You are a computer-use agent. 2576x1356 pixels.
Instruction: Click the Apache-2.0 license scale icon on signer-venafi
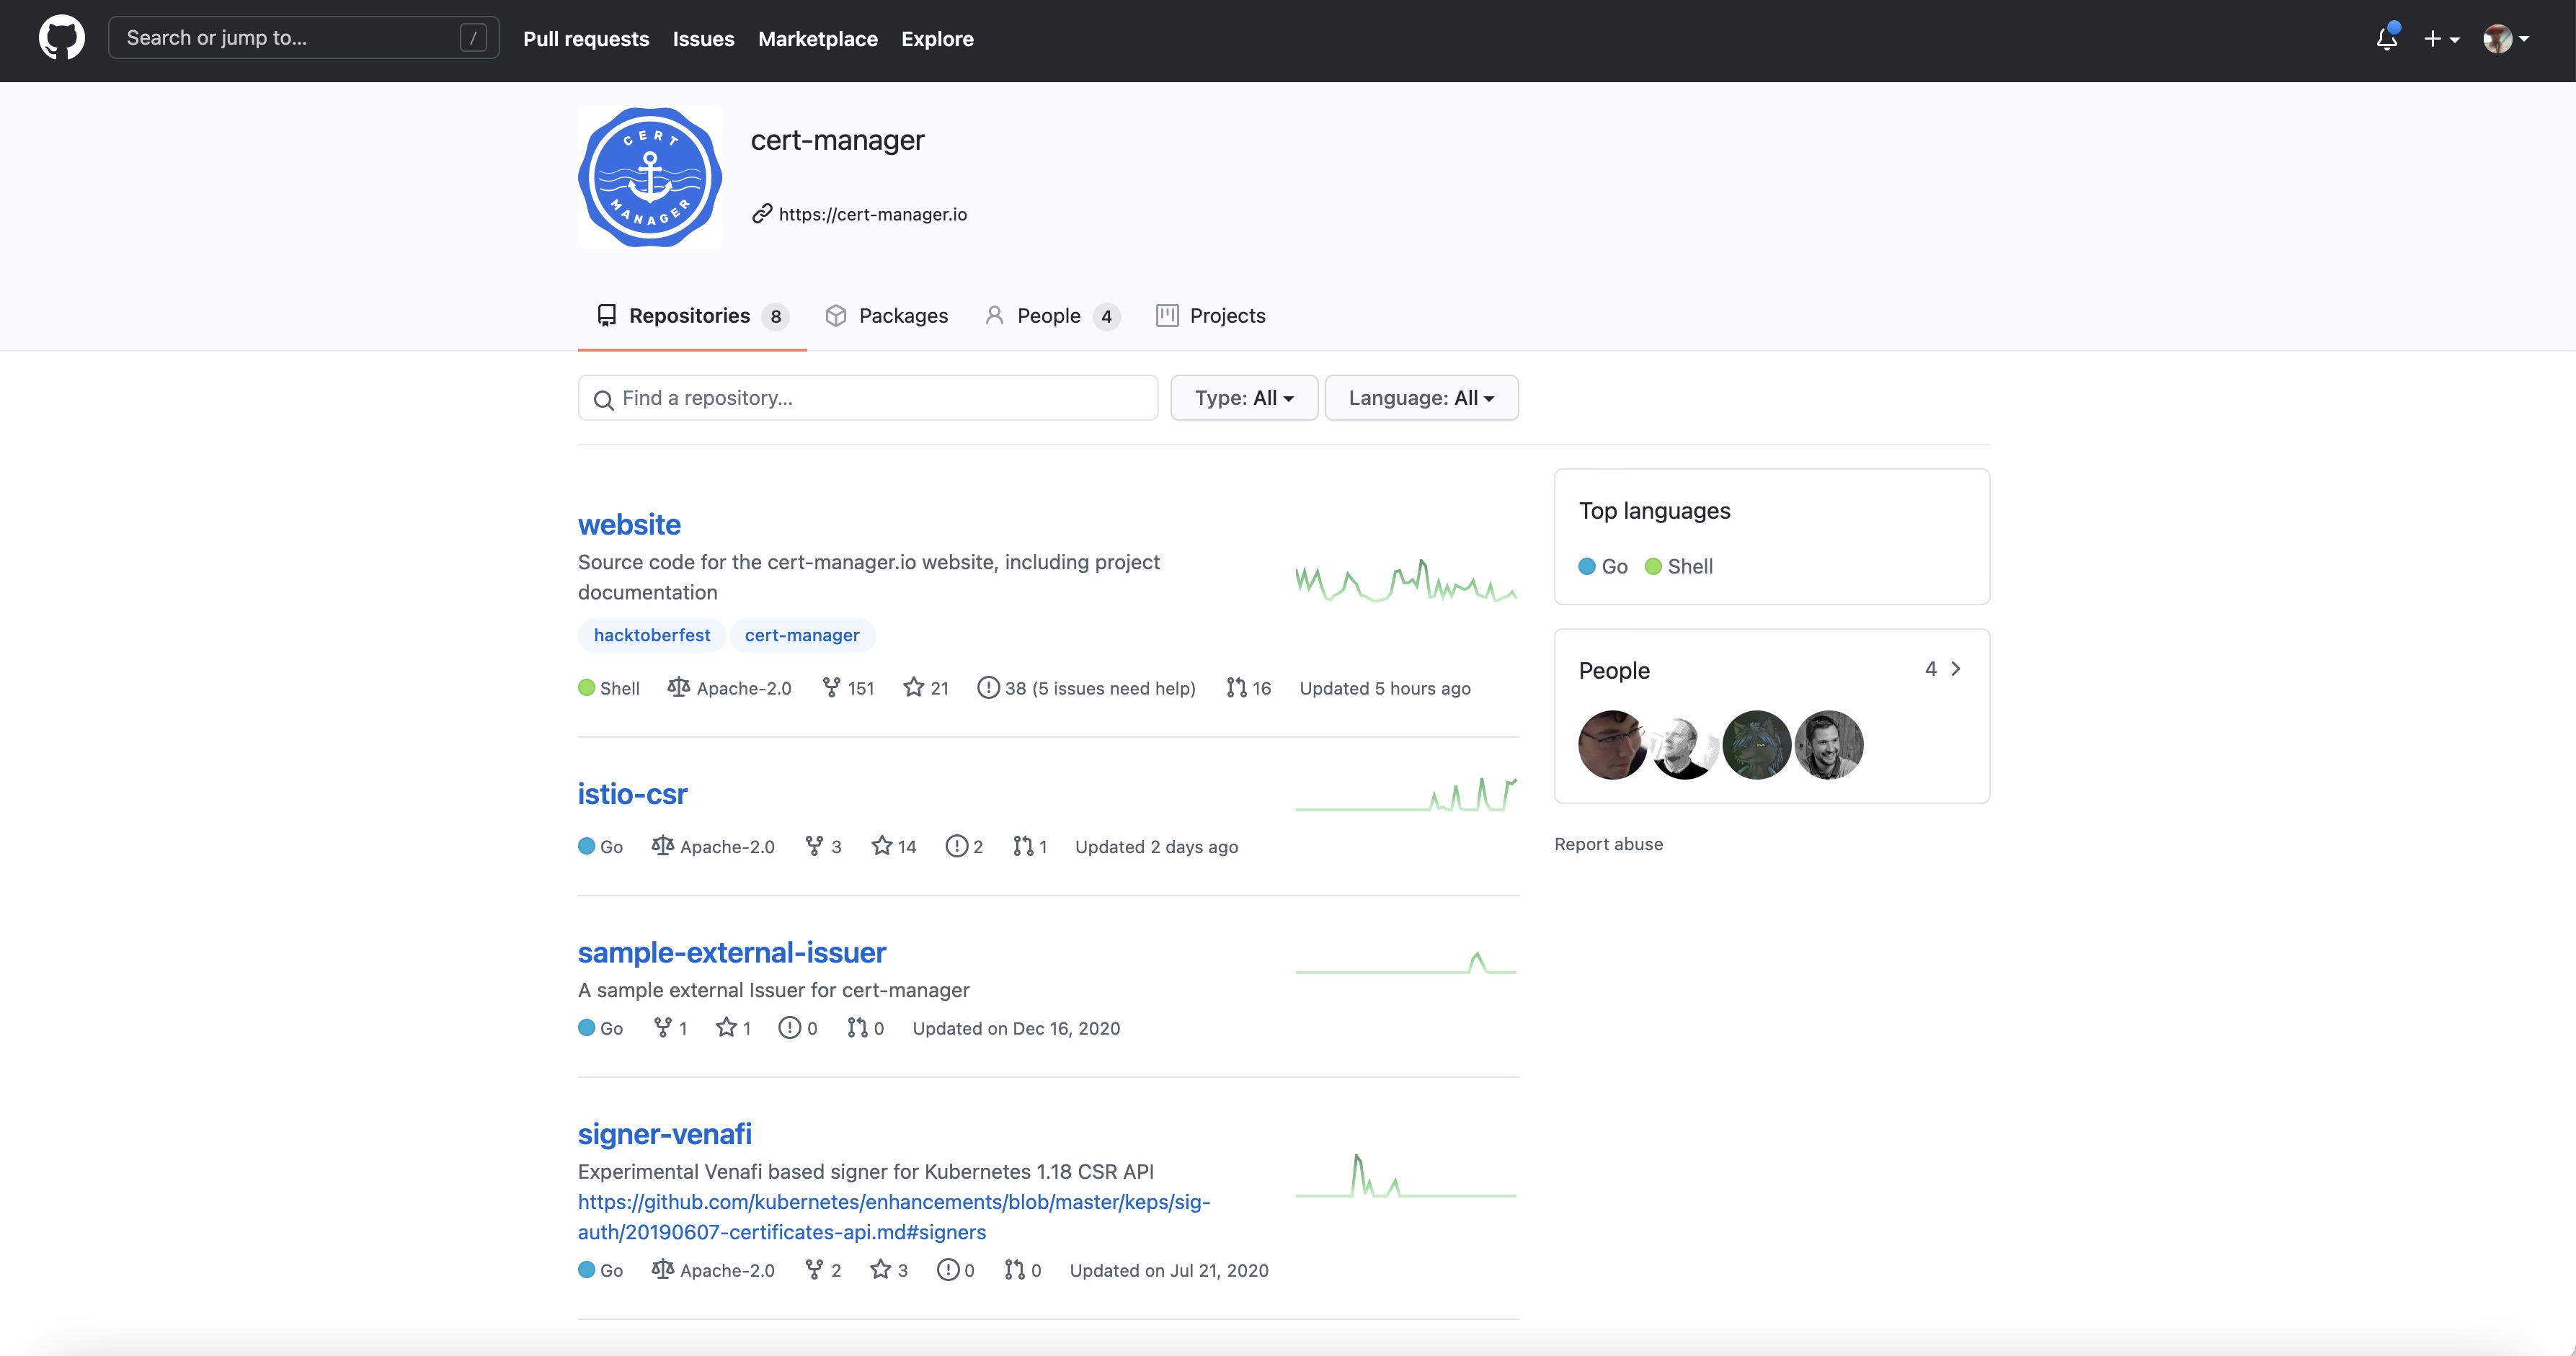(663, 1269)
